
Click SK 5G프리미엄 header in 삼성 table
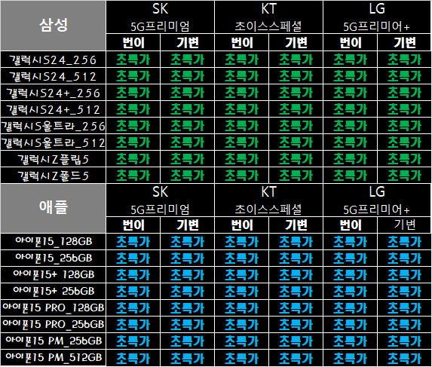160,17
